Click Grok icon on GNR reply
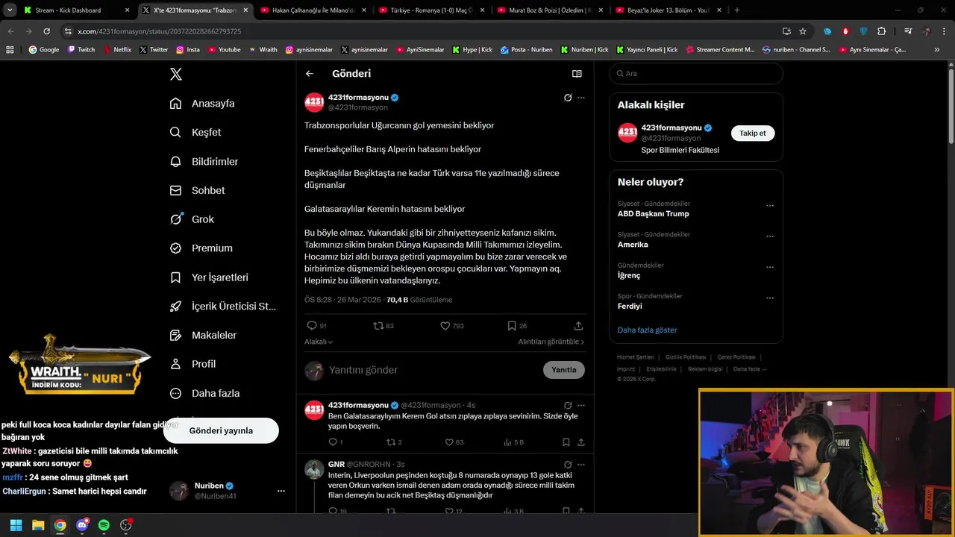Screen dimensions: 955x537 point(568,464)
